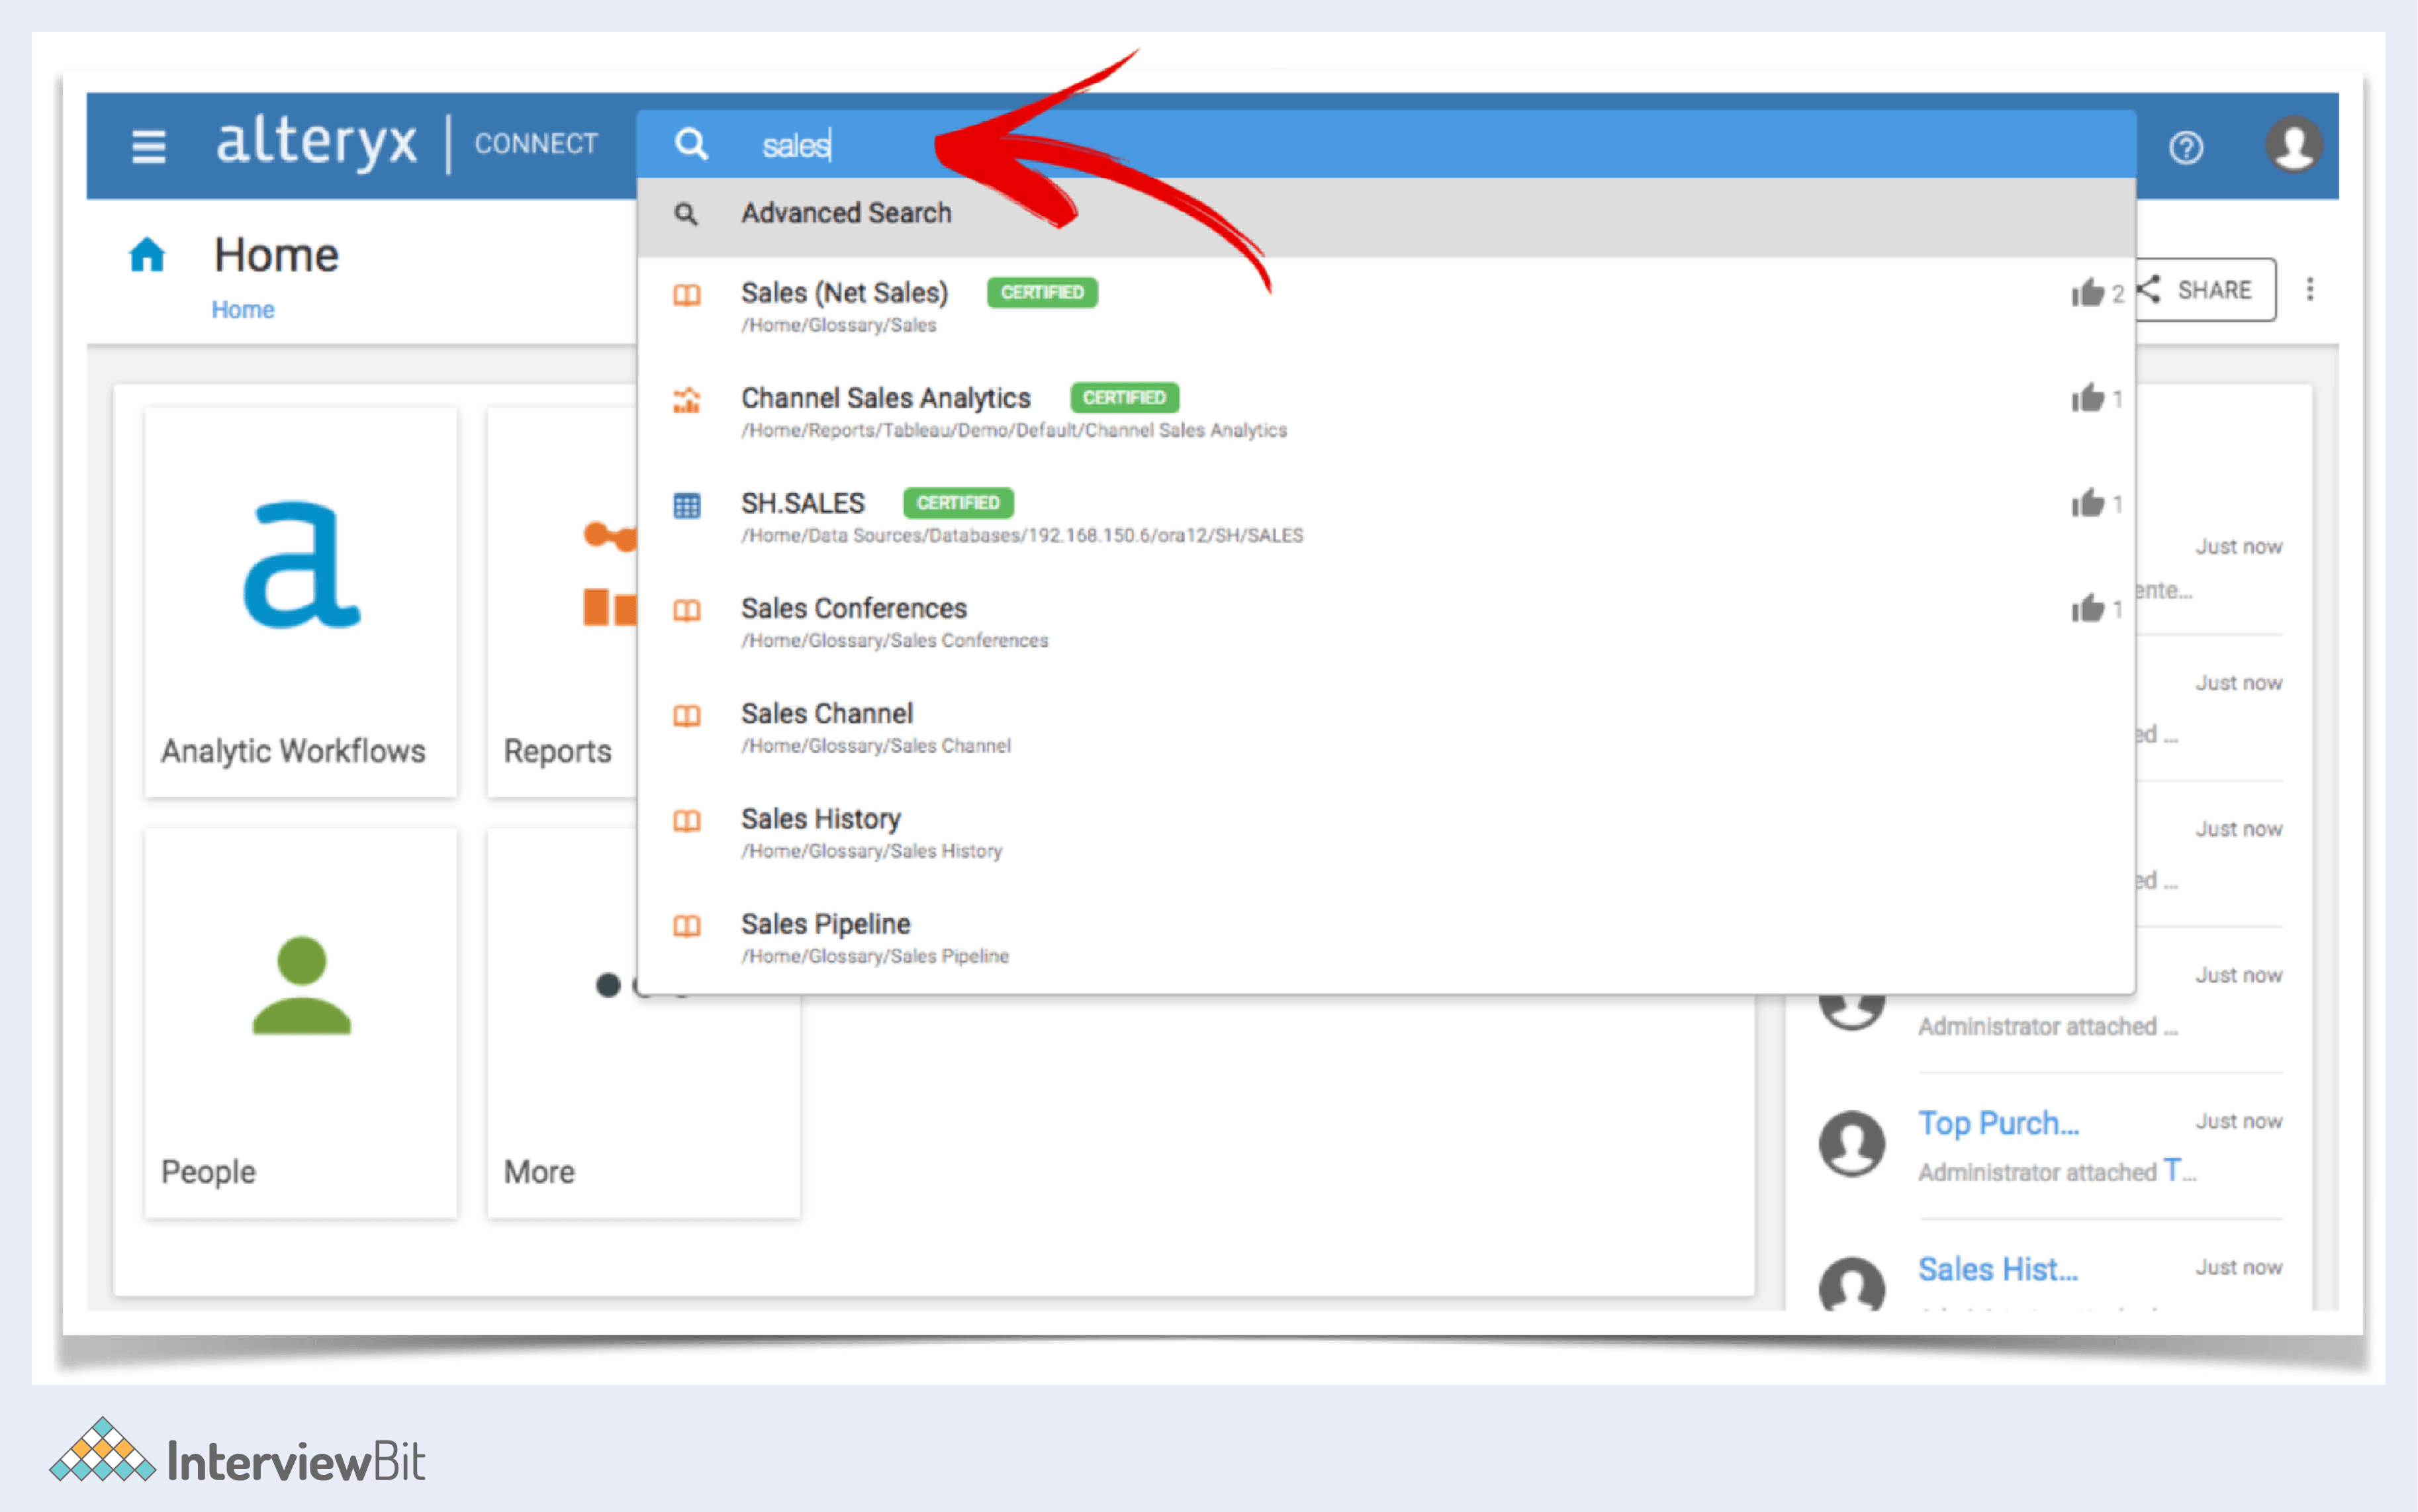Click the Home breadcrumb link

tap(243, 310)
